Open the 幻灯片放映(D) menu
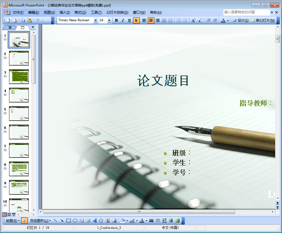The width and height of the screenshot is (282, 233). 117,12
